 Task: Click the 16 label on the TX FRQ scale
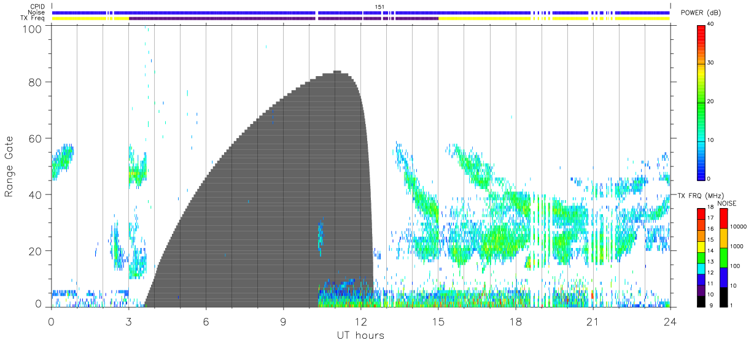[710, 229]
